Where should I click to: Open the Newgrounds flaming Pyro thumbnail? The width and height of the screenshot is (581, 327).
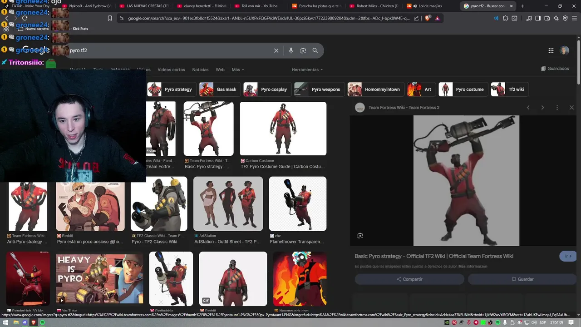pyautogui.click(x=300, y=279)
